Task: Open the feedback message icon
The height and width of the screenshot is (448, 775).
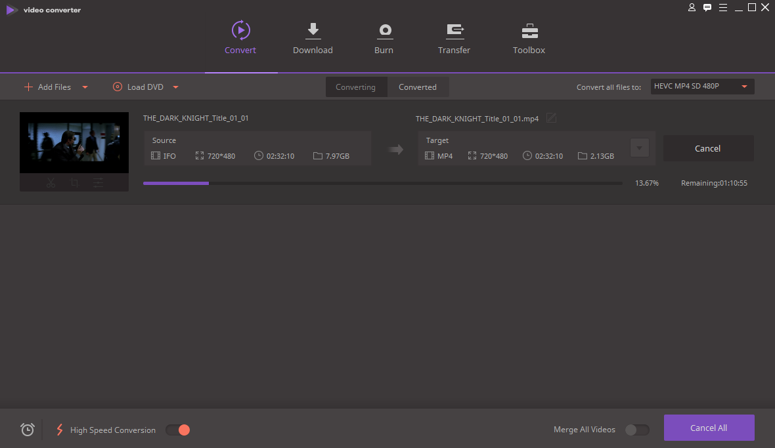Action: (x=707, y=7)
